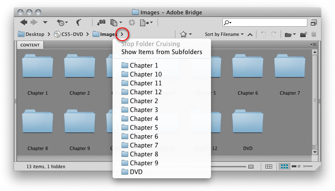
Task: Open the Sort by Filename dropdown
Action: (224, 34)
